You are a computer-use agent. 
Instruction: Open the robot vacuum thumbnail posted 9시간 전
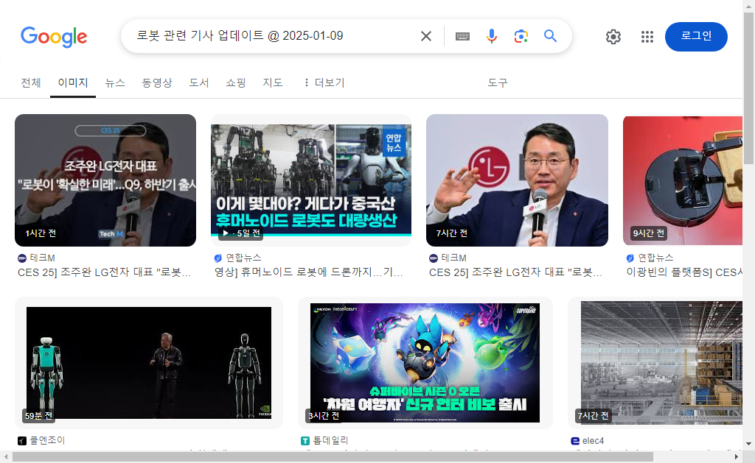[x=683, y=180]
